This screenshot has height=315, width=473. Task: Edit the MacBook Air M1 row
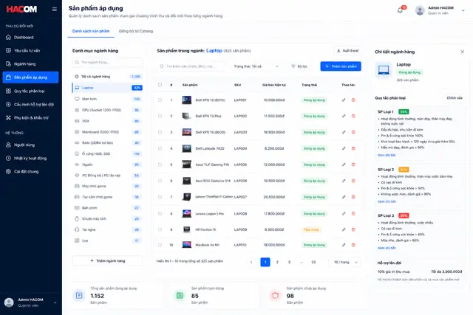click(x=344, y=245)
